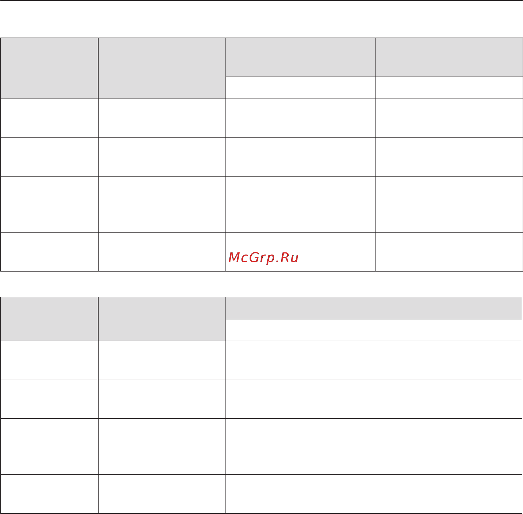
Task: Click last body row, first column, top table
Action: coord(49,252)
